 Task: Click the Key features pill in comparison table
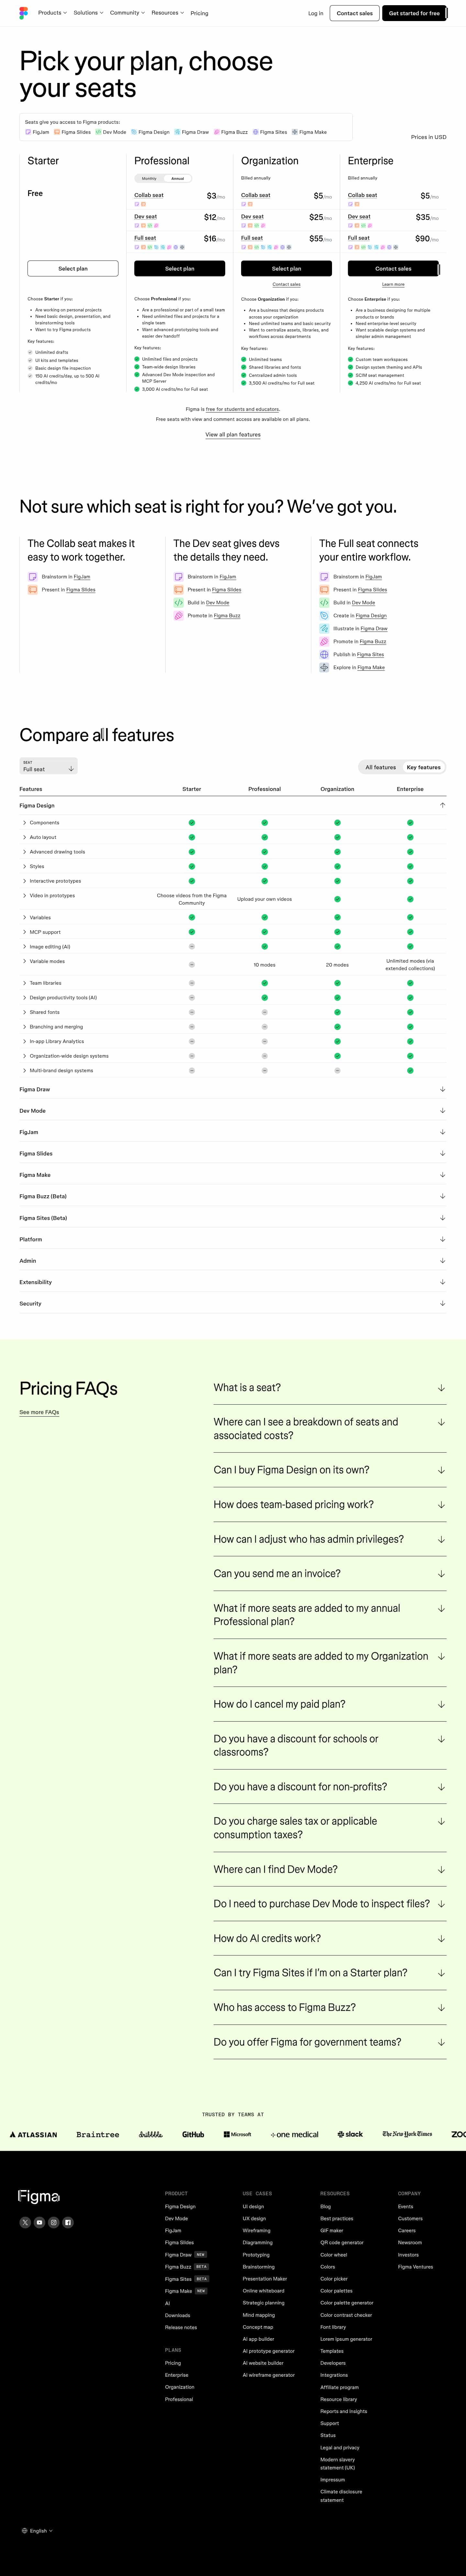click(x=423, y=767)
